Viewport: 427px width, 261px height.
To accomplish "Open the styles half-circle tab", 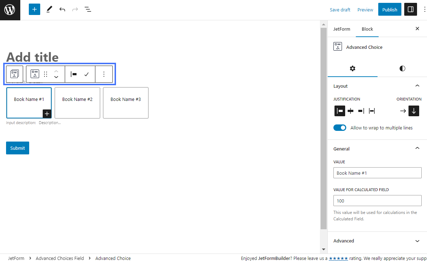I will pos(402,68).
